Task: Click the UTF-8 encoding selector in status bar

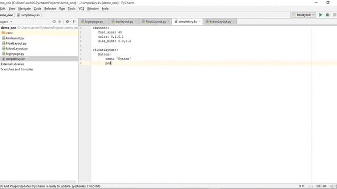Action: click(x=321, y=186)
